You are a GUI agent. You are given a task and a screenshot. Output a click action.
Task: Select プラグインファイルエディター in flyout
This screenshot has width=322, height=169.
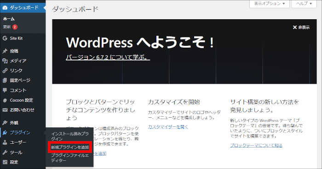70,158
